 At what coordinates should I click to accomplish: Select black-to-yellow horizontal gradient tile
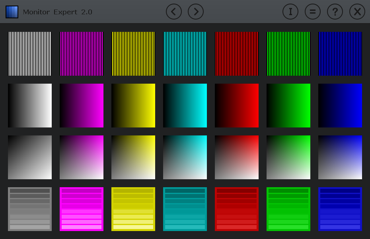[133, 106]
